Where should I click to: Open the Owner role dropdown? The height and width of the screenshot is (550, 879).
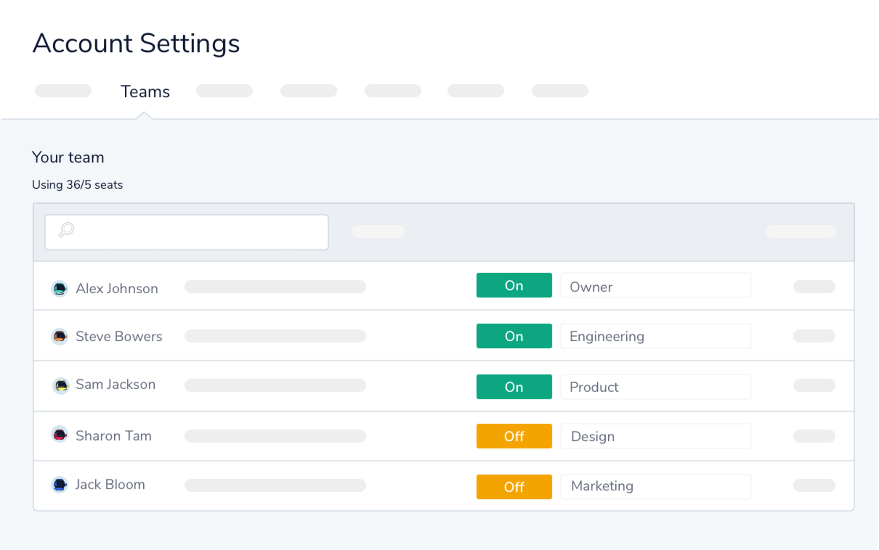point(655,286)
